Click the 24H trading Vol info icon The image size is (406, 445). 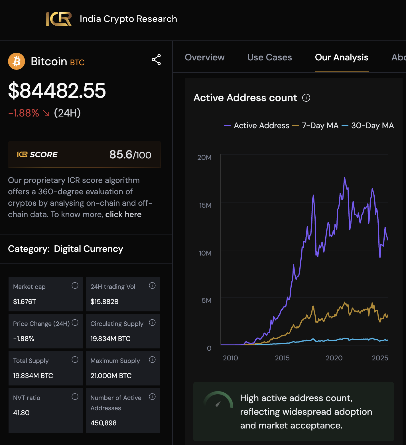(152, 285)
